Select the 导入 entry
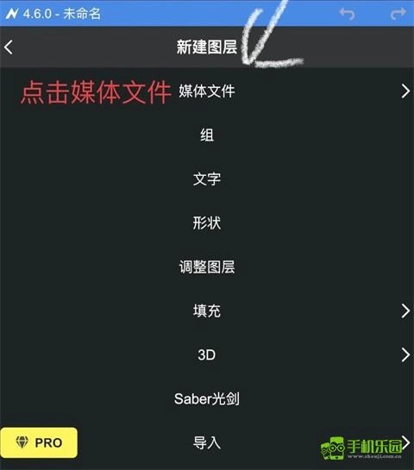Image resolution: width=414 pixels, height=470 pixels. coord(207,442)
